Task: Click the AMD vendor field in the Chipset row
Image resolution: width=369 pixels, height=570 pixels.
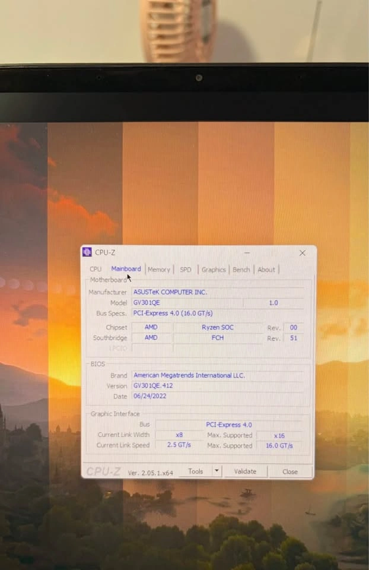Action: (151, 327)
